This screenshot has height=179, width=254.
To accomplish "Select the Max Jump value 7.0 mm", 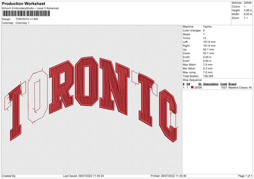I will [x=208, y=72].
